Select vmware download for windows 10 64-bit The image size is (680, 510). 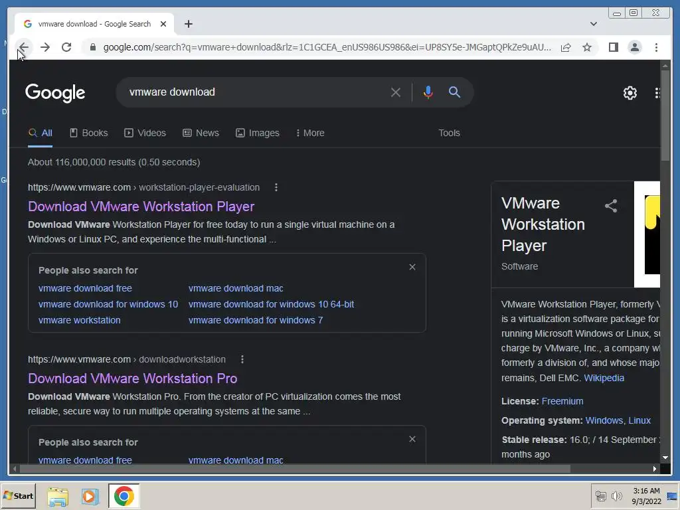(271, 304)
